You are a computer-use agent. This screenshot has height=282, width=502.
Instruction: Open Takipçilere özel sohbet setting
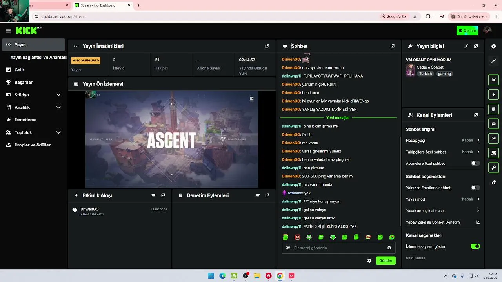point(443,152)
